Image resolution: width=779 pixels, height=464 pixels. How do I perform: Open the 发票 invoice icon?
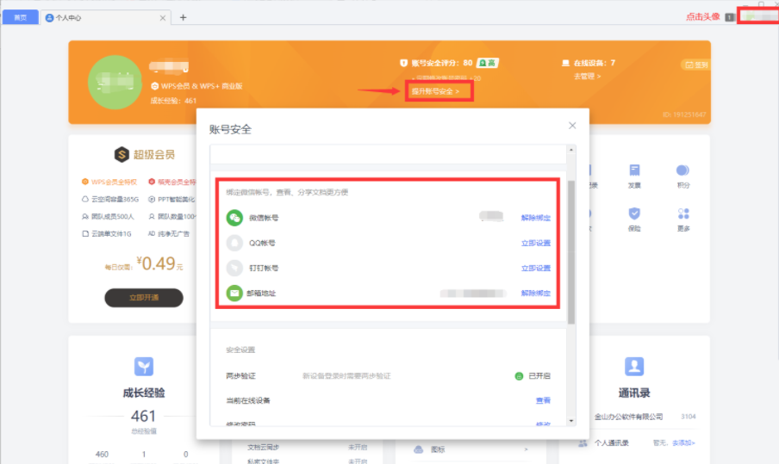click(634, 170)
